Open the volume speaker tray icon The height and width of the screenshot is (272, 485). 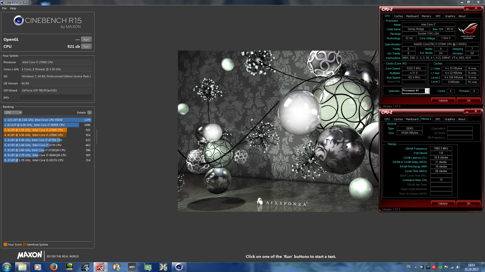pyautogui.click(x=458, y=267)
